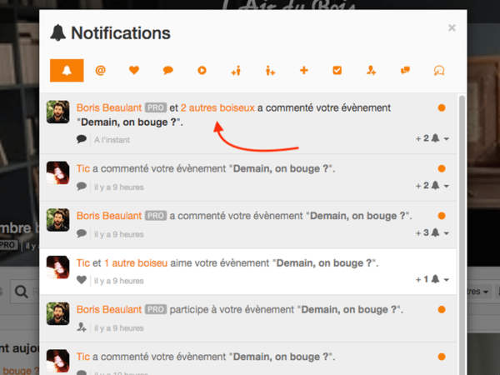Viewport: 500px width, 375px height.
Task: Click the notifications list scrollbar
Action: [x=462, y=235]
